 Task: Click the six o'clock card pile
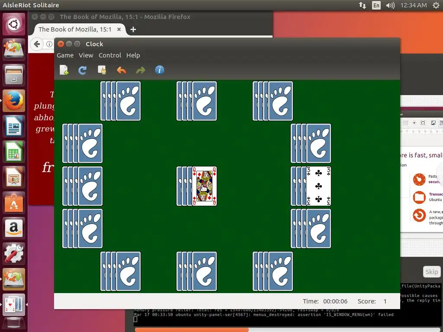(197, 271)
